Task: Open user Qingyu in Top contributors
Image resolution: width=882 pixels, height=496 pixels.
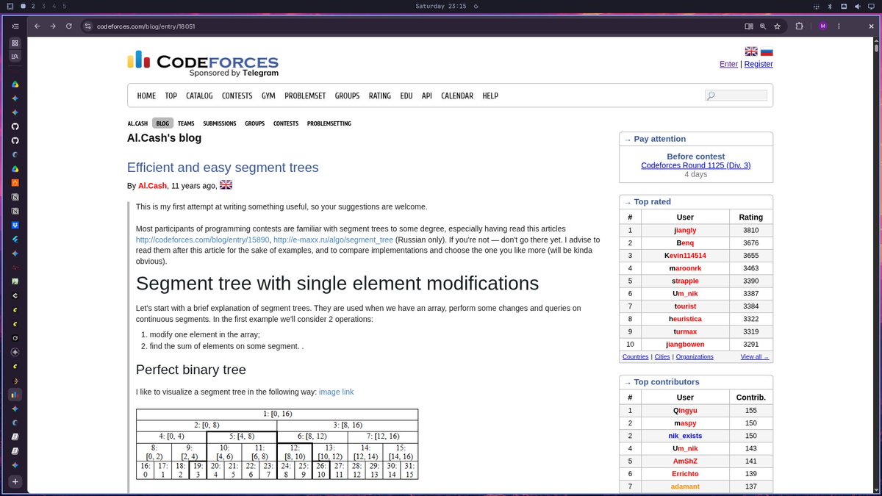Action: tap(685, 411)
